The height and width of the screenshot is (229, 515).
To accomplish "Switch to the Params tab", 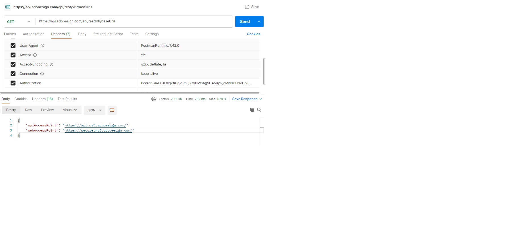I will [x=10, y=34].
